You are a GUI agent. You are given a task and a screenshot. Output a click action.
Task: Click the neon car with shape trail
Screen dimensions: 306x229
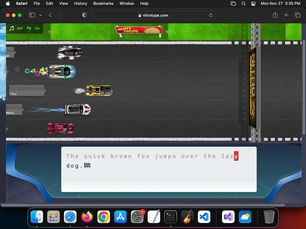61,71
